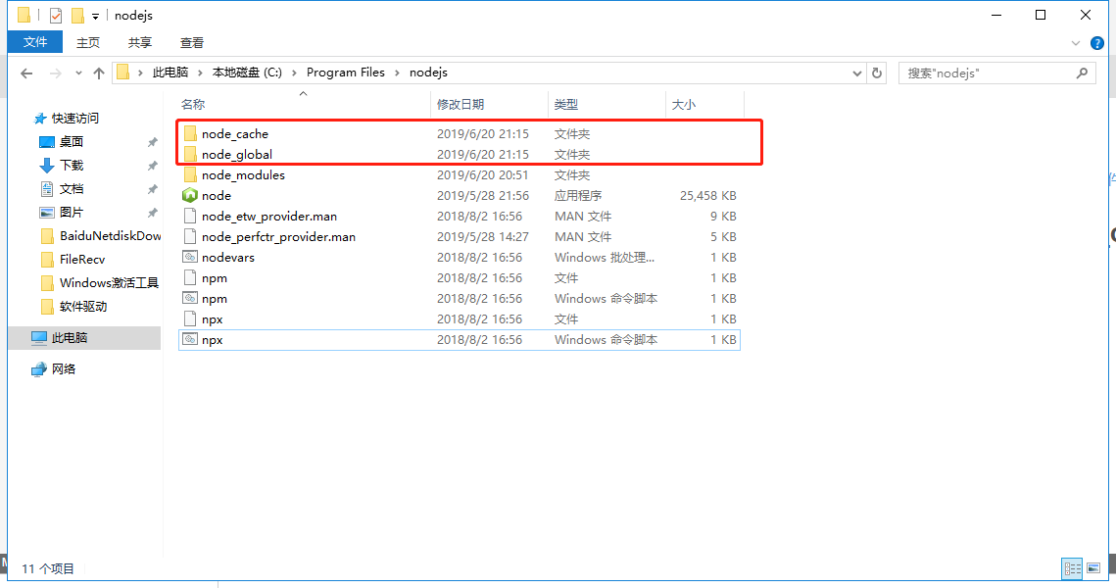Select node_perfctr_provider.man file icon
The width and height of the screenshot is (1116, 588).
tap(190, 236)
